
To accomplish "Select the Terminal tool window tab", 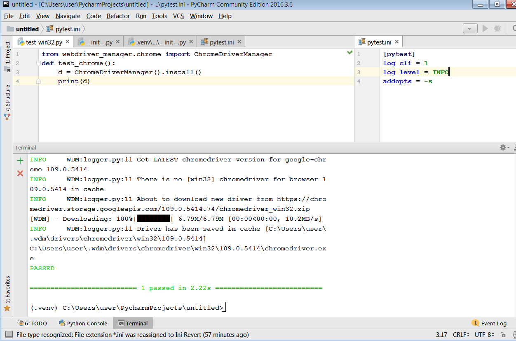I will pos(133,323).
